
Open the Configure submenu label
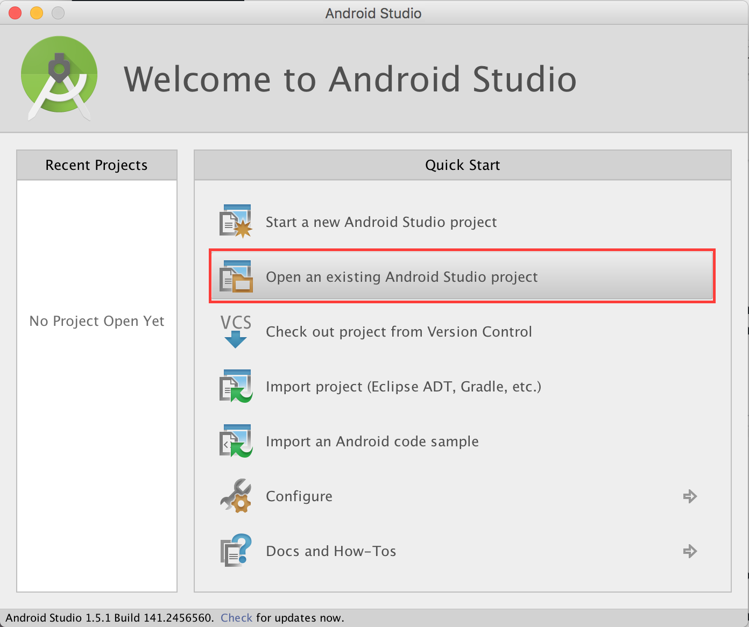pyautogui.click(x=299, y=496)
